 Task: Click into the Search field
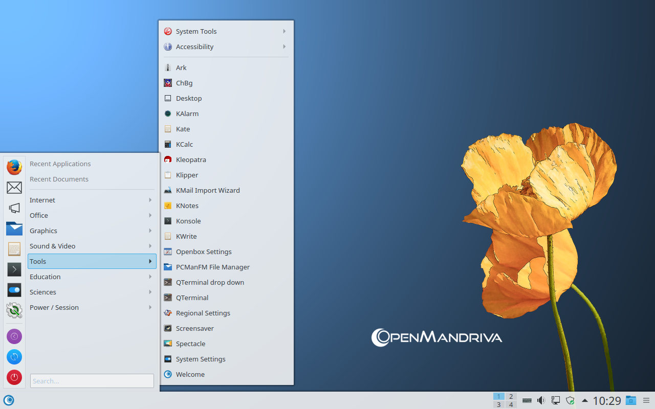[x=92, y=381]
